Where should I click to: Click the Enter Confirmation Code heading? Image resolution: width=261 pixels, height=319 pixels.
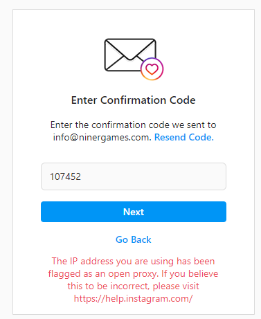[134, 100]
